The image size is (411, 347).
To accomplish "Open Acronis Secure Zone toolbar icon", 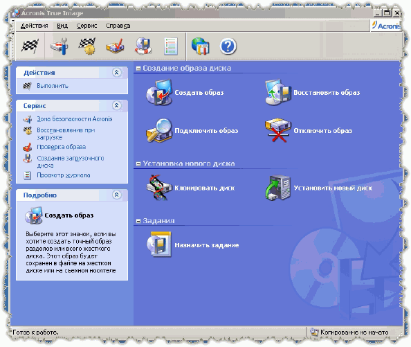I will pyautogui.click(x=60, y=46).
